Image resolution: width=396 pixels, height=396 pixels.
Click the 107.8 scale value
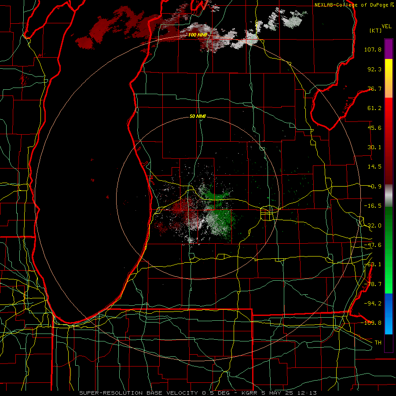[x=373, y=49]
